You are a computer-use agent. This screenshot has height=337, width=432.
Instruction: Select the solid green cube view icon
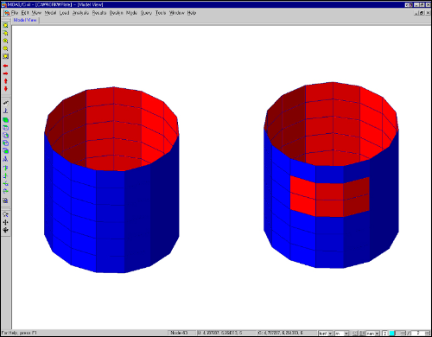point(5,120)
